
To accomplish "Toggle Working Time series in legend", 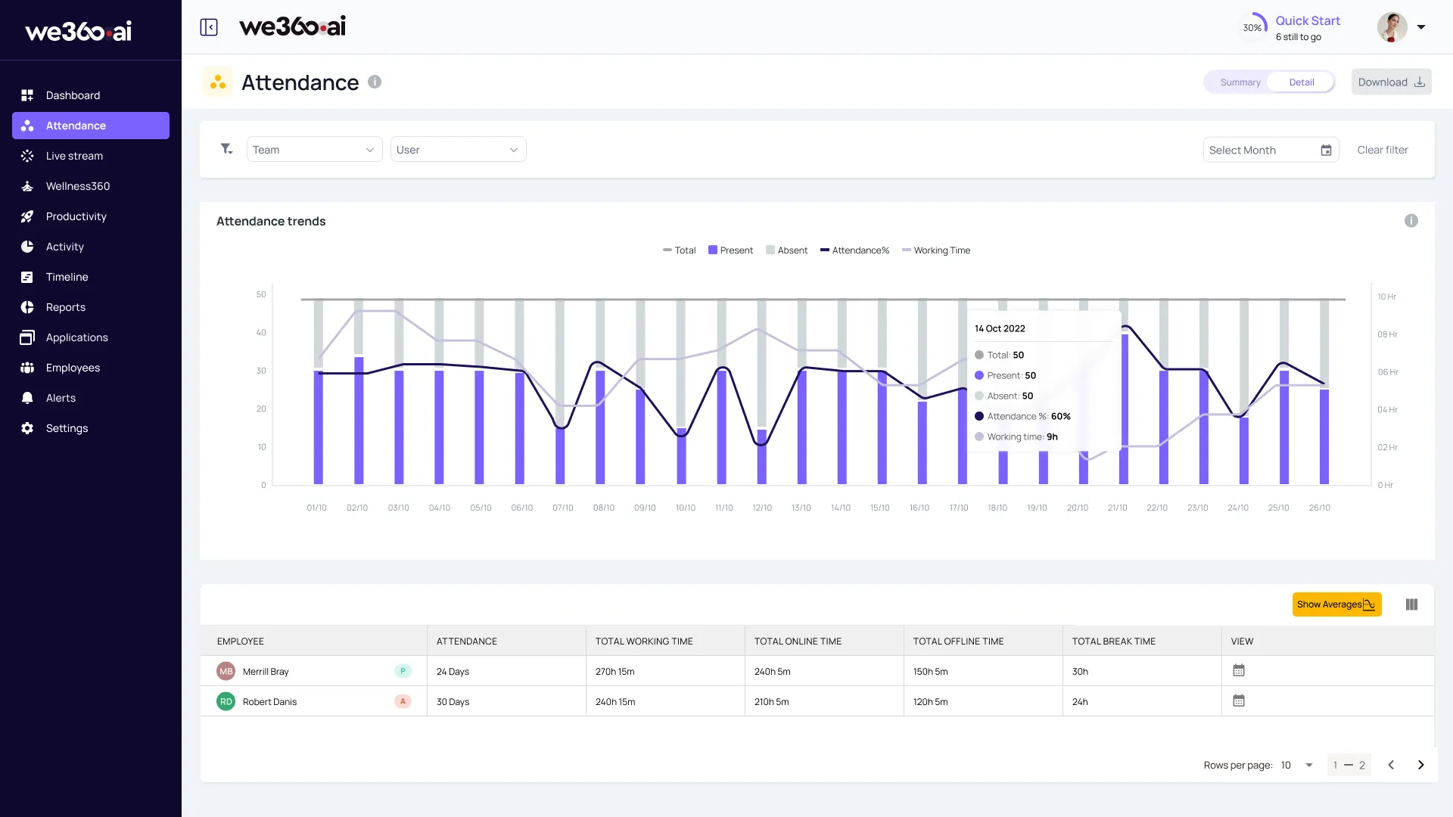I will tap(936, 250).
